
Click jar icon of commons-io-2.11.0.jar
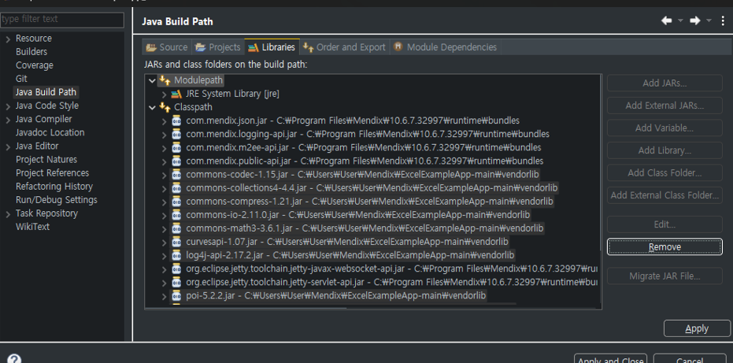pyautogui.click(x=176, y=215)
